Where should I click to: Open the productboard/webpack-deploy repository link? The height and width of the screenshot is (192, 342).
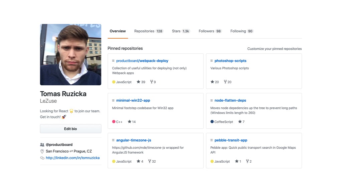point(142,61)
